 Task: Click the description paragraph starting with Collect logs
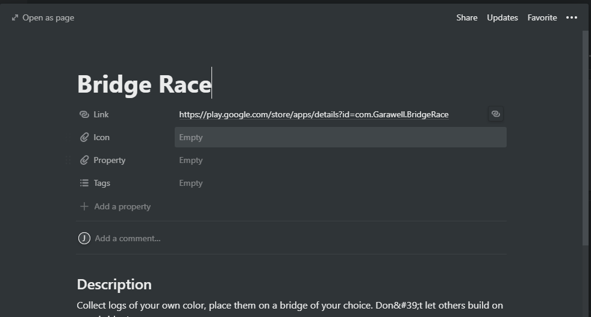290,309
